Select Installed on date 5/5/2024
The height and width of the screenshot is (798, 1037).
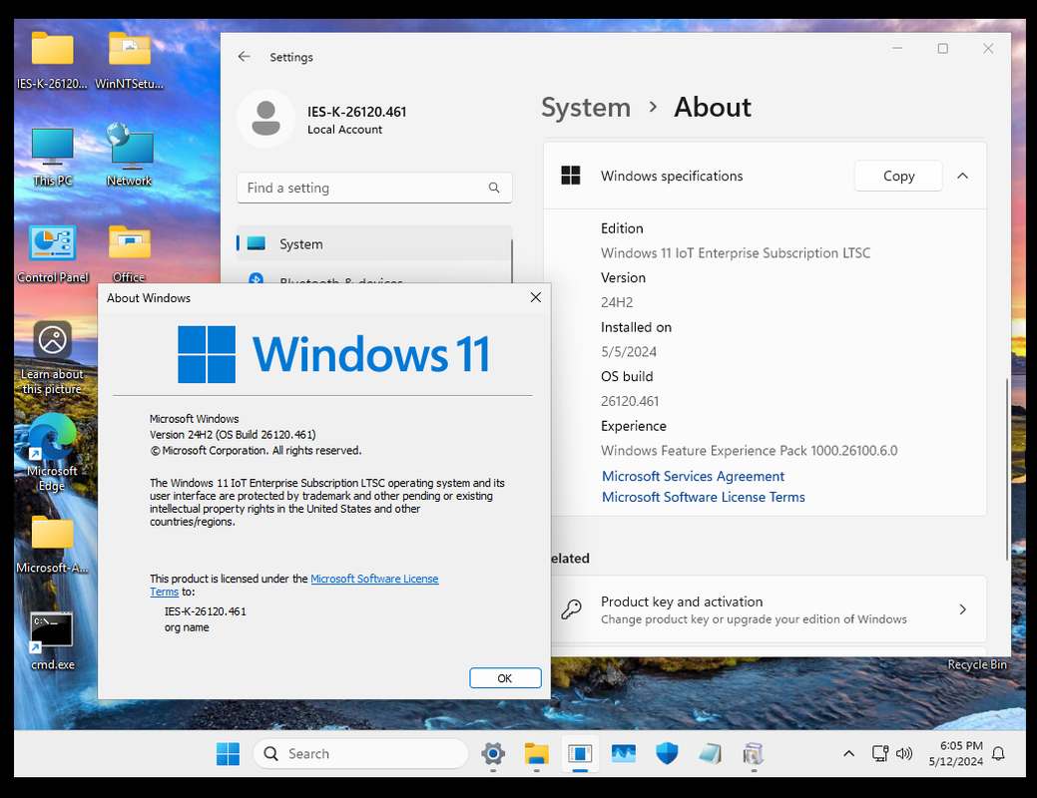coord(628,352)
